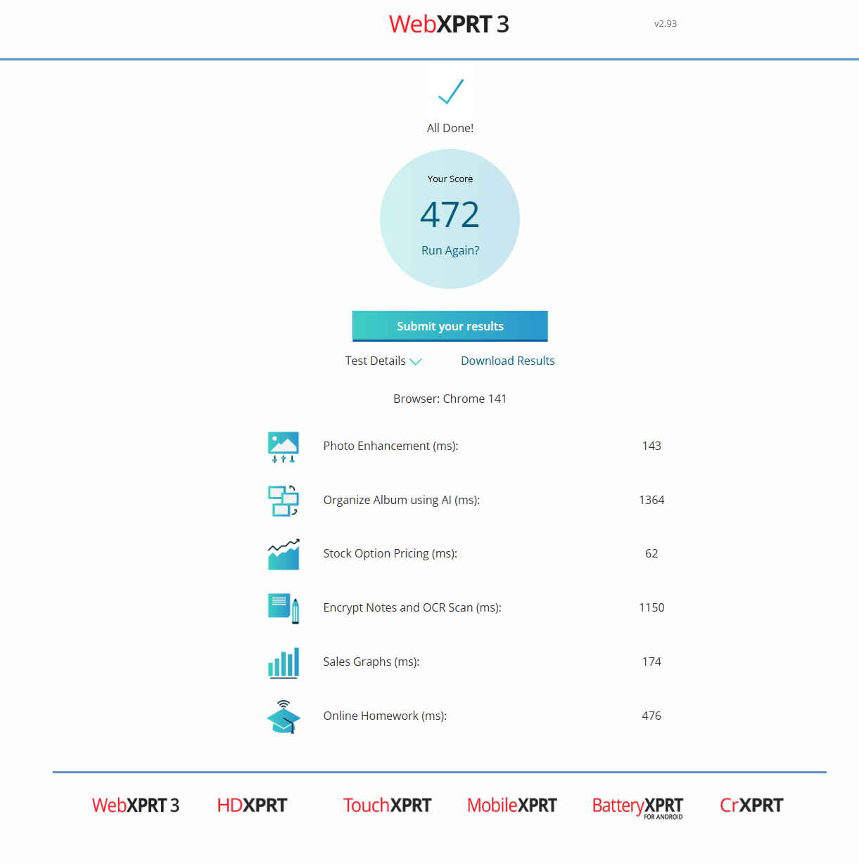
Task: Click the Photo Enhancement result 143
Action: pos(652,446)
